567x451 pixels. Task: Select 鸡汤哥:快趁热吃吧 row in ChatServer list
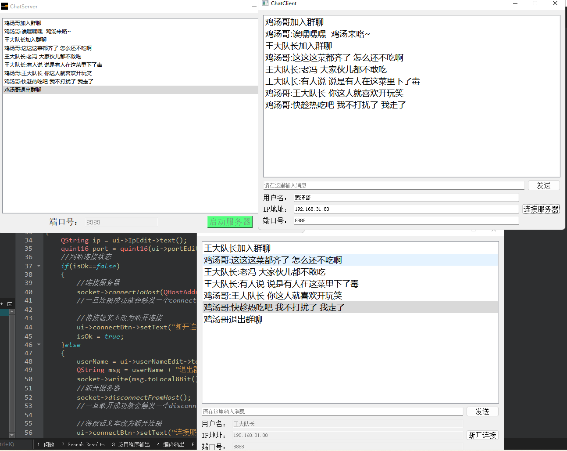tap(130, 81)
